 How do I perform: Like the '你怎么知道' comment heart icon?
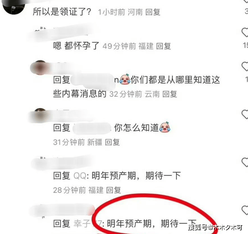click(245, 114)
